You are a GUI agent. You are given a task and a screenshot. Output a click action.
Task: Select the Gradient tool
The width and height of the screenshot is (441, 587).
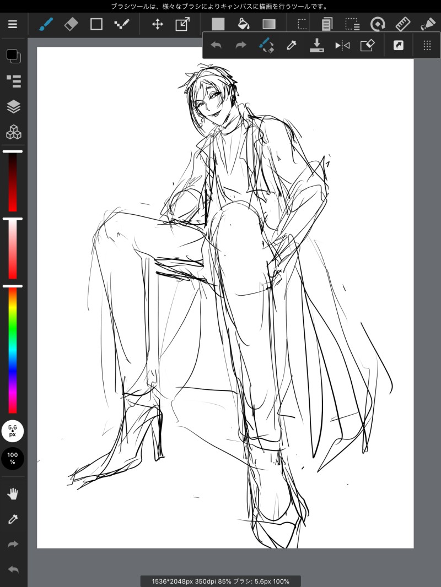269,24
